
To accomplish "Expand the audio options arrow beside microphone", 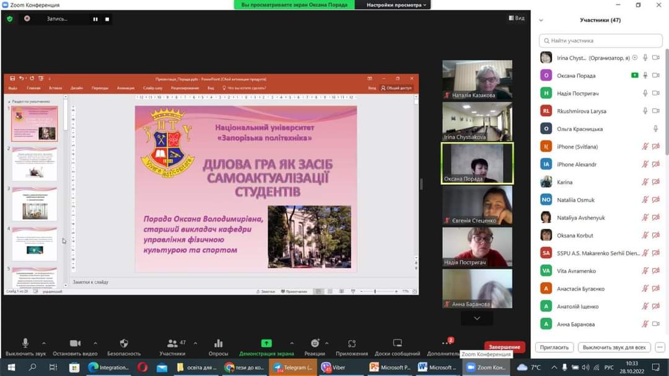I will (43, 343).
